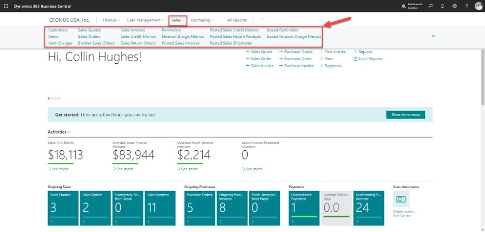485x232 pixels.
Task: Click the Show demo tours button
Action: (405, 114)
